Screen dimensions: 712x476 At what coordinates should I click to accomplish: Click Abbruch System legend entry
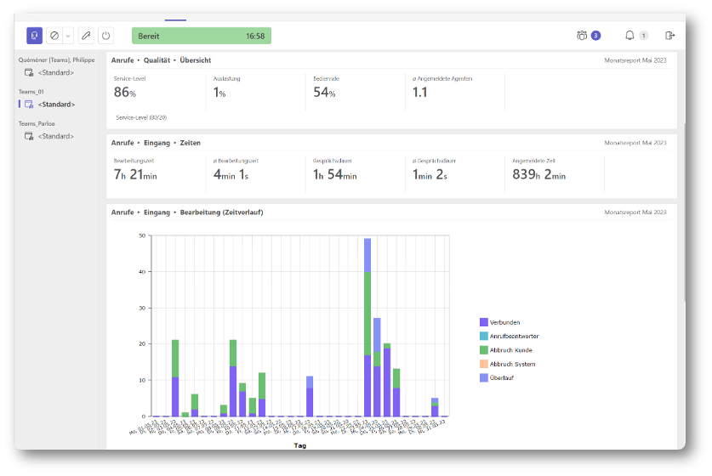pyautogui.click(x=507, y=364)
